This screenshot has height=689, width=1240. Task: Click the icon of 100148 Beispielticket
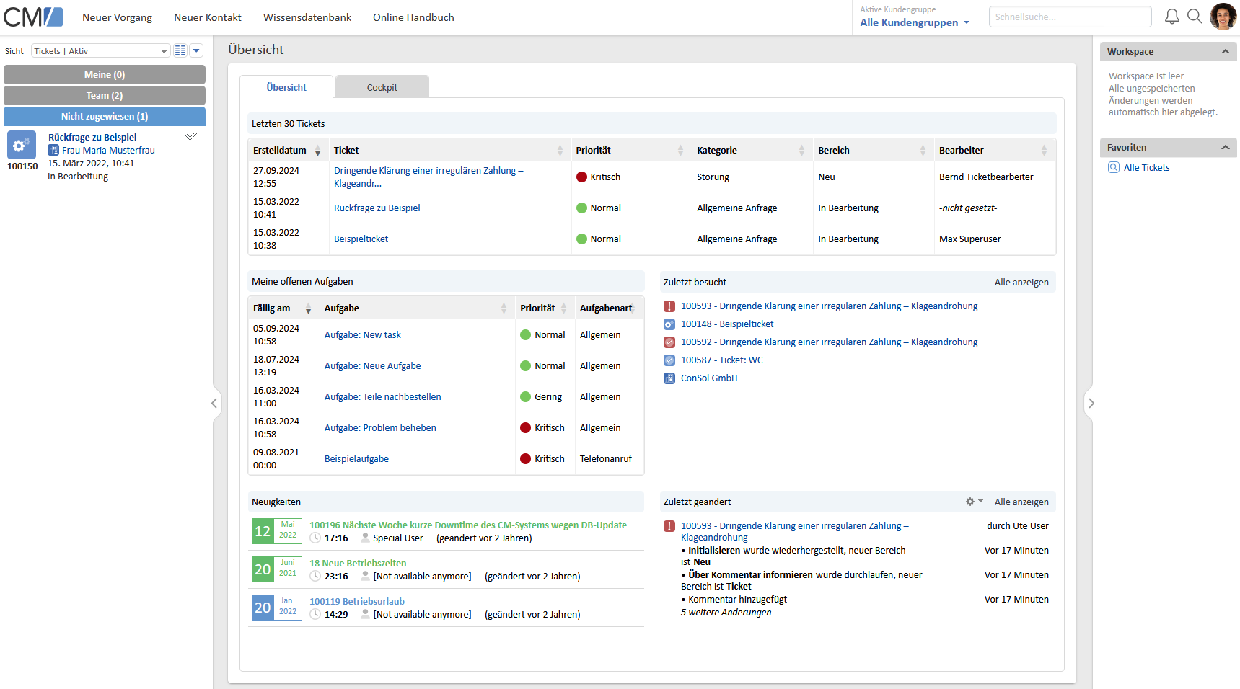point(669,324)
